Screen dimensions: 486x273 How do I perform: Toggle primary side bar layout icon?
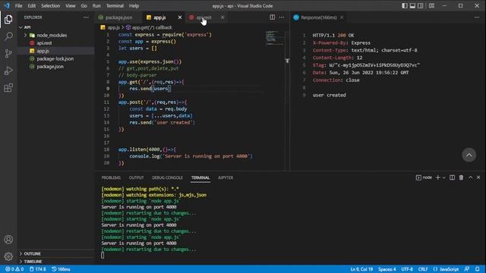pyautogui.click(x=405, y=5)
